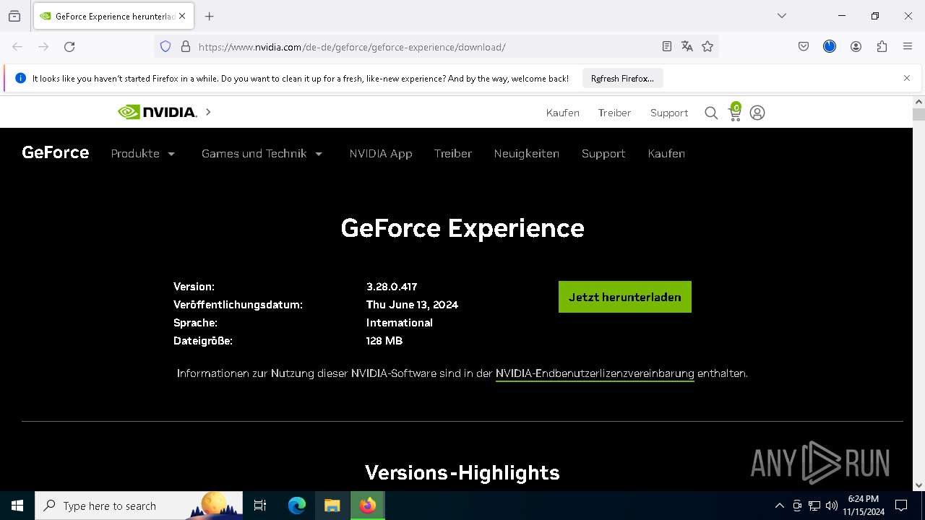Dismiss the Refresh Firefox notification bar
925x520 pixels.
tap(907, 78)
